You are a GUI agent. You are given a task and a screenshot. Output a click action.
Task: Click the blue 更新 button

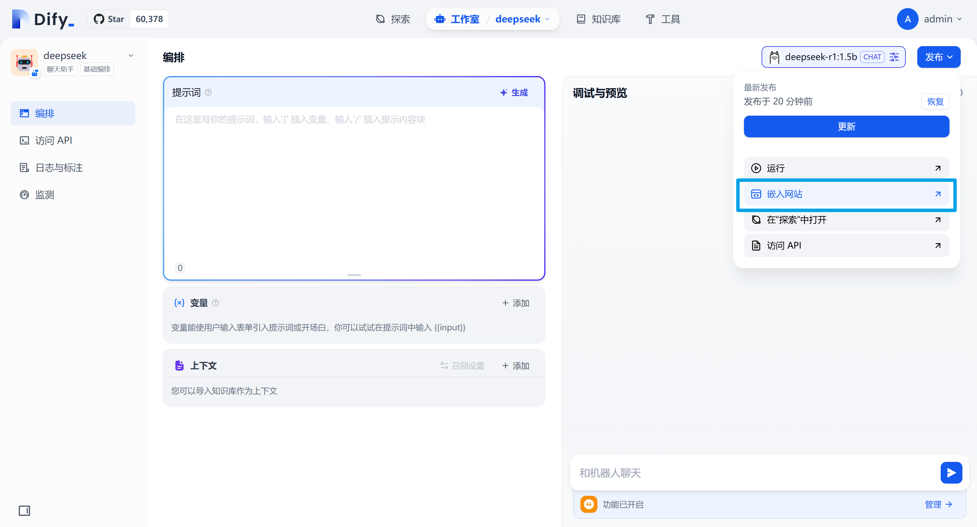[846, 126]
